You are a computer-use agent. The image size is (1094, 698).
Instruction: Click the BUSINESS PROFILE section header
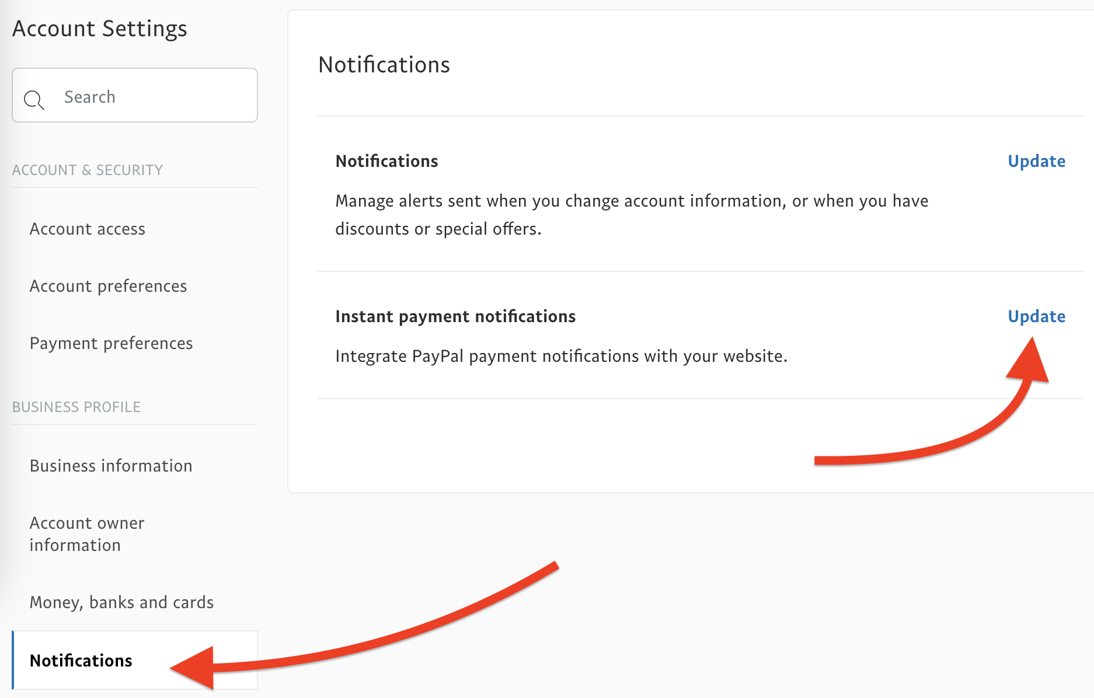coord(76,407)
